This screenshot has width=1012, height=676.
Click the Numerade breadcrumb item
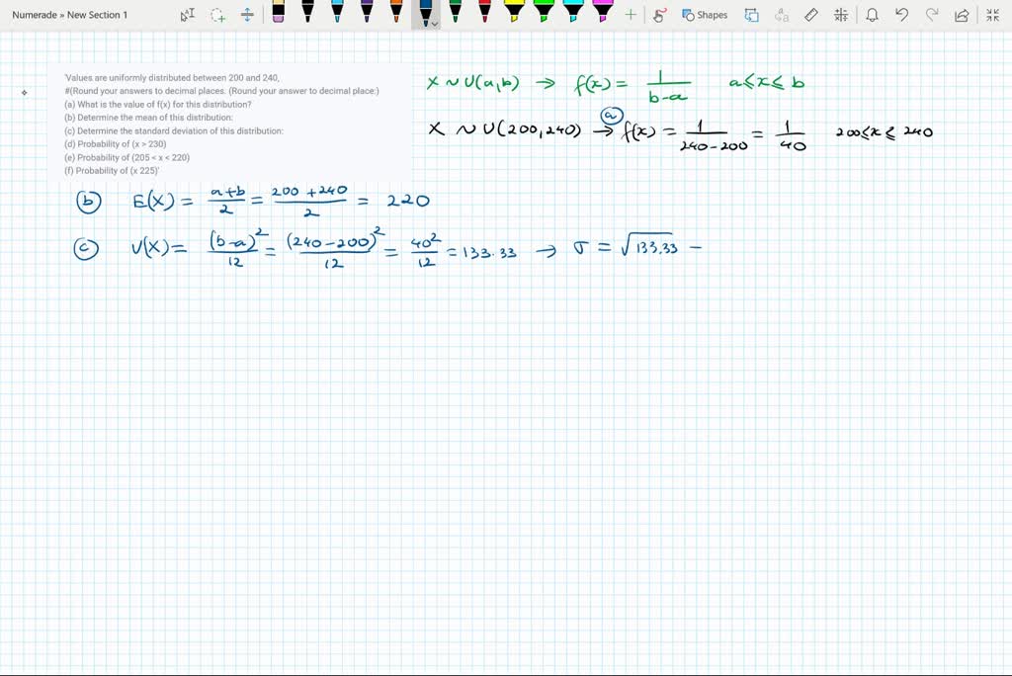click(36, 15)
